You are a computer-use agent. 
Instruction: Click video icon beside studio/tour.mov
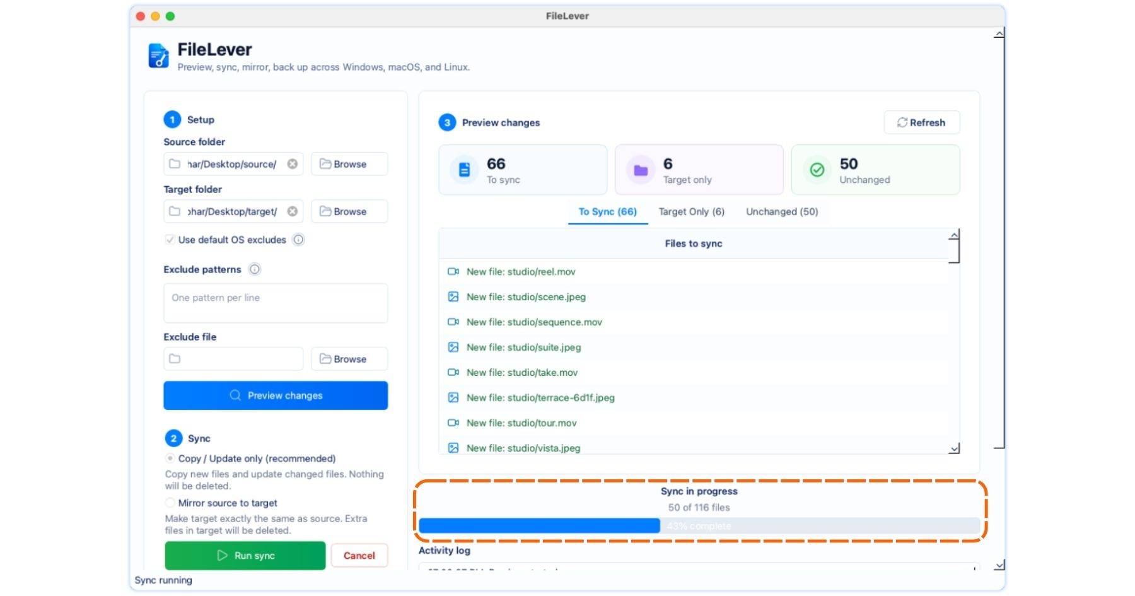[x=453, y=423]
